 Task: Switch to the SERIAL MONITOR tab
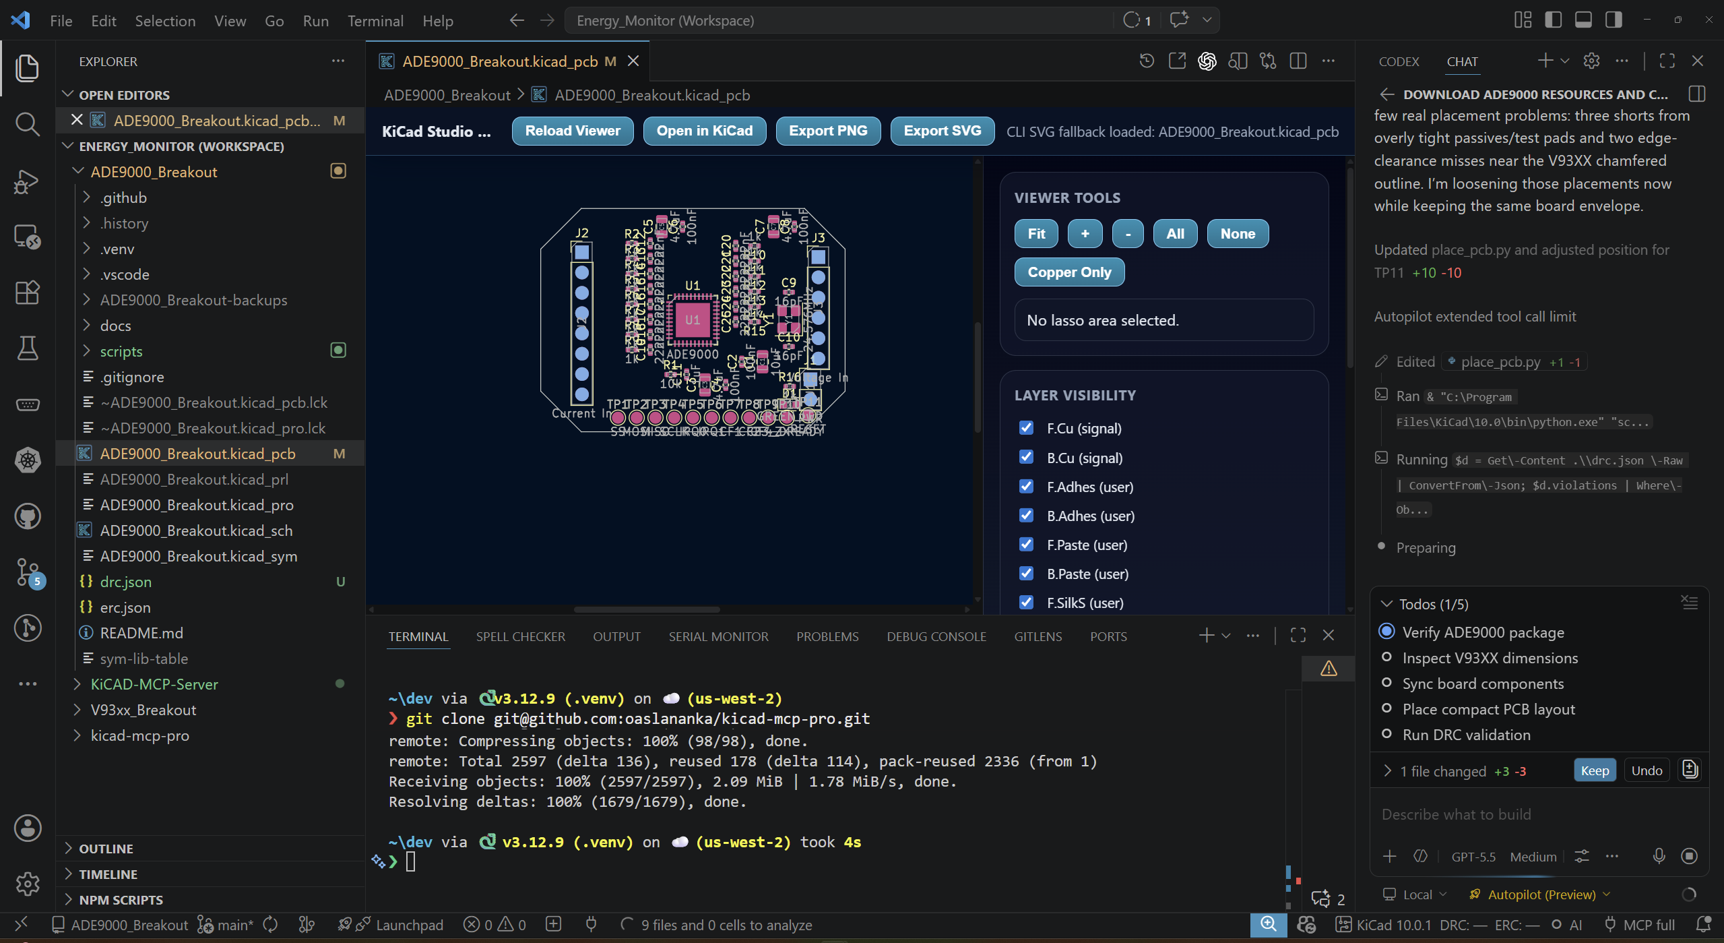(718, 636)
